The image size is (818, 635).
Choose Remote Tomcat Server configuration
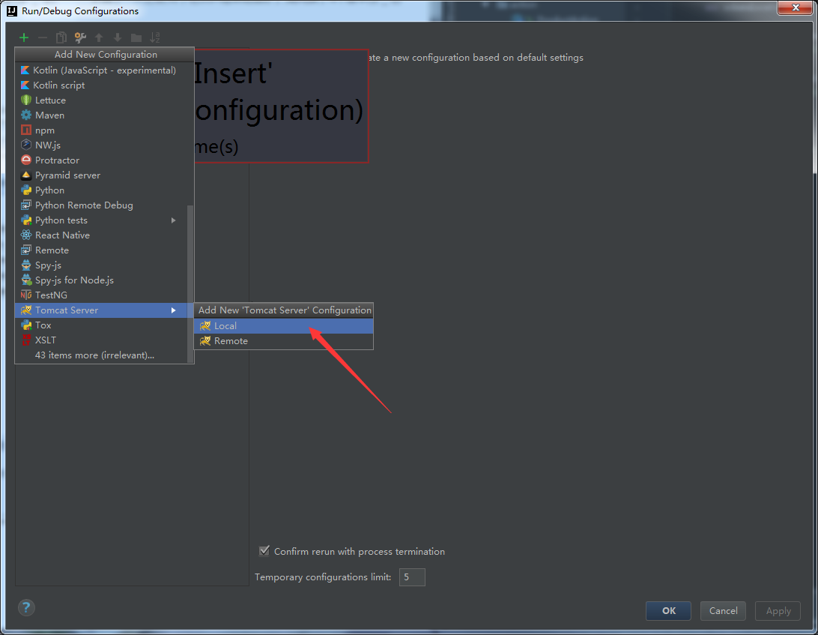231,340
